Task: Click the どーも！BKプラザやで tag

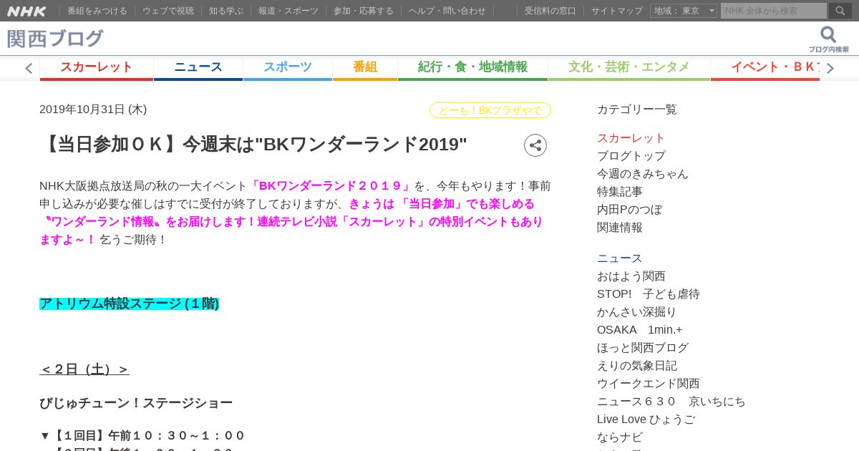Action: [490, 110]
